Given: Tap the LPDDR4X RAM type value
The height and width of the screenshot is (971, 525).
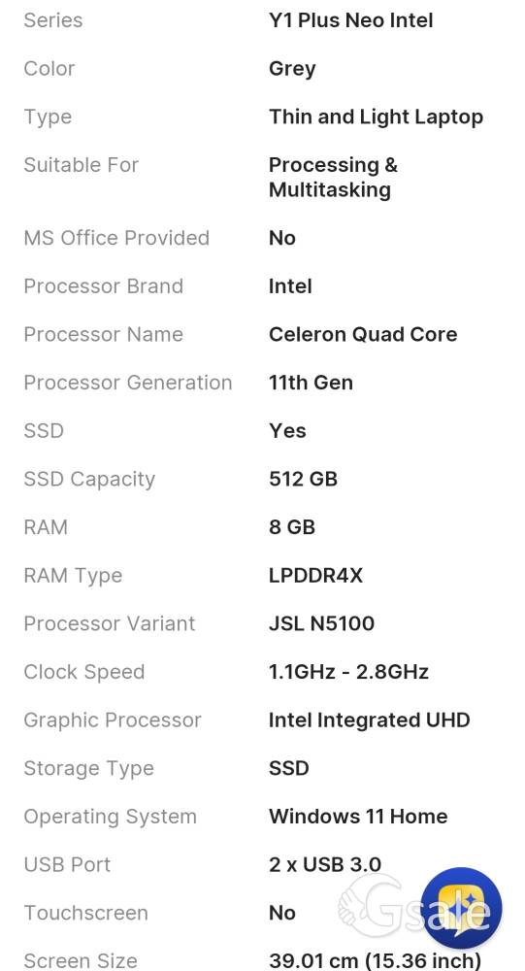Looking at the screenshot, I should pos(315,576).
